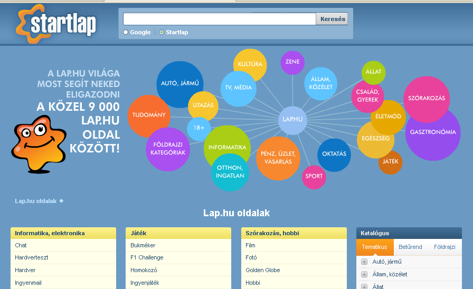The height and width of the screenshot is (289, 473).
Task: Click the orange star mascot character
Action: [x=39, y=144]
